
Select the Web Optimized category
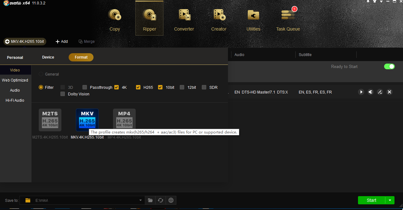click(15, 80)
